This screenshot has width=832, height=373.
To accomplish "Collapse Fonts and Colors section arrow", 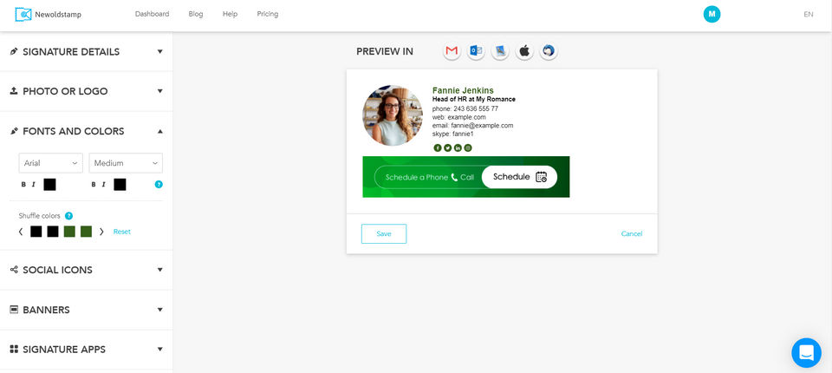I will tap(159, 131).
